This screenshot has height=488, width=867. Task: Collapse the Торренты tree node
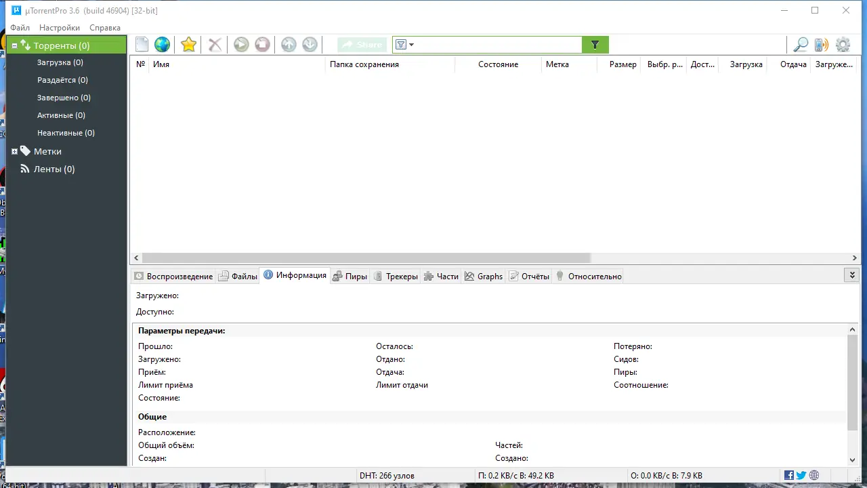click(x=14, y=46)
